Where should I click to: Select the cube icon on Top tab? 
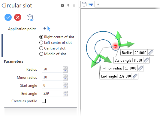coord(84,4)
